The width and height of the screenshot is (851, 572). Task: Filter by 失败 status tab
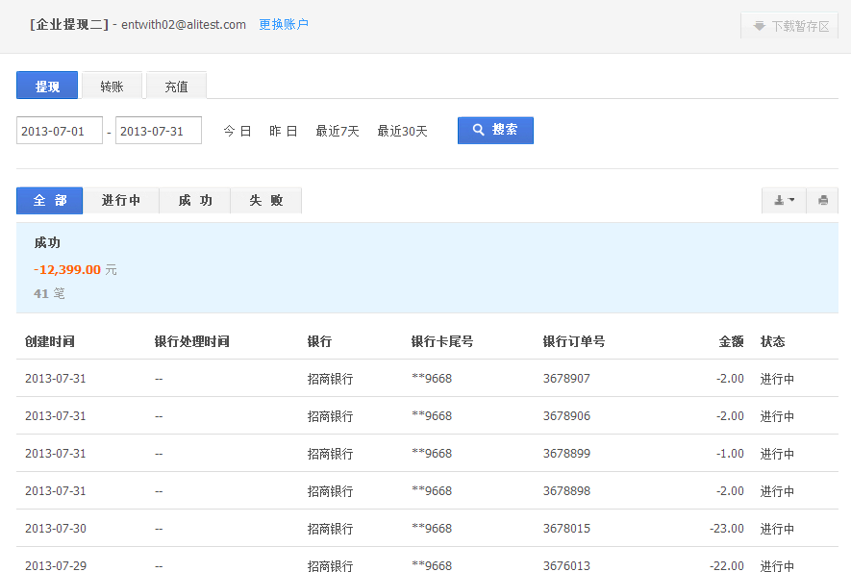[266, 201]
